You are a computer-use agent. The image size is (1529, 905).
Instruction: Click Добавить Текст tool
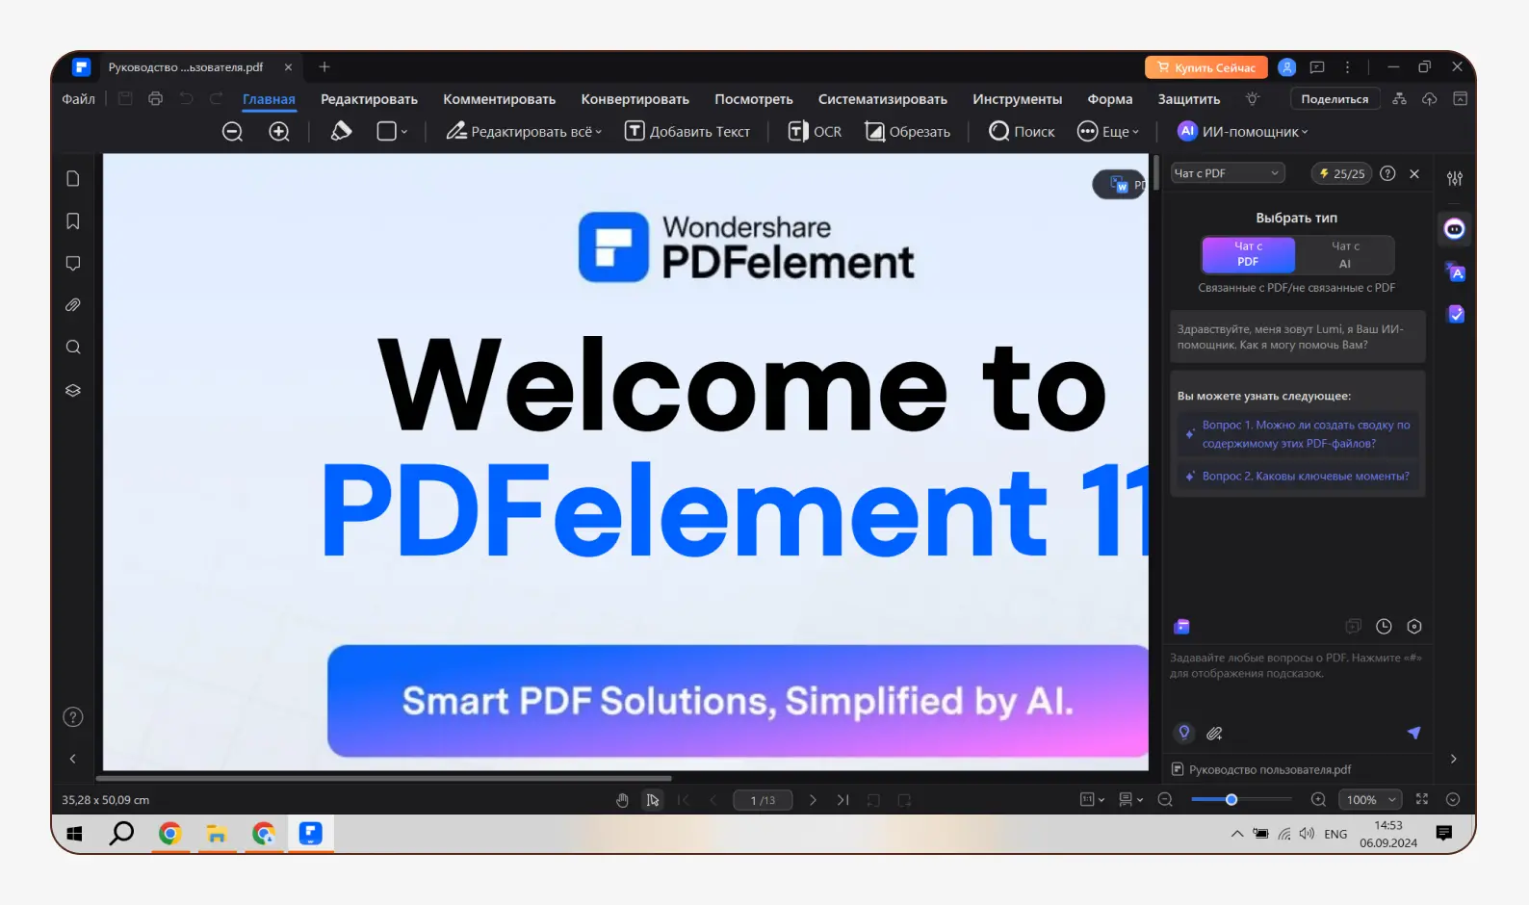click(687, 132)
